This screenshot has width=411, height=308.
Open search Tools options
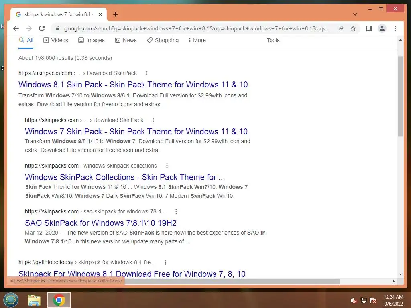(x=273, y=41)
